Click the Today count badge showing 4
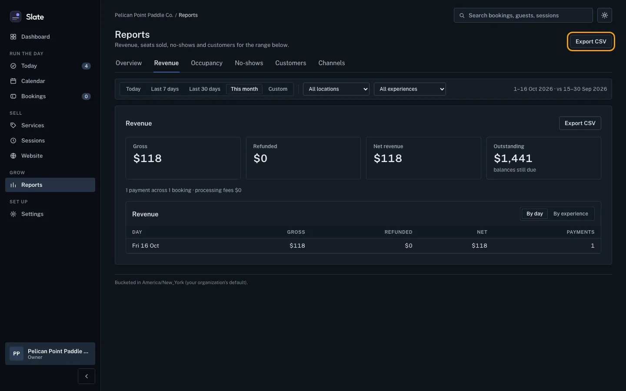This screenshot has width=626, height=391. [86, 66]
